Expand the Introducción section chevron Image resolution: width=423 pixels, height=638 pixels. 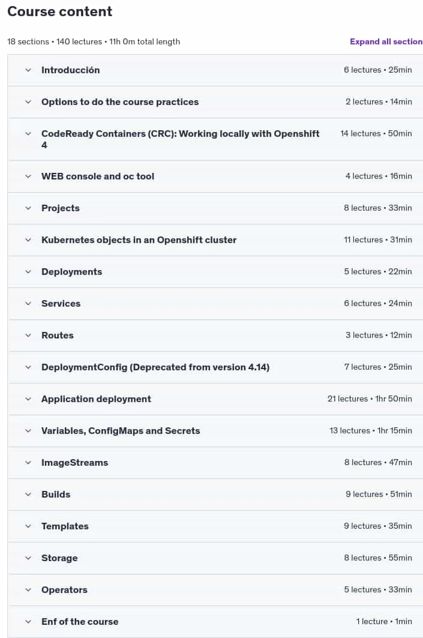point(28,70)
